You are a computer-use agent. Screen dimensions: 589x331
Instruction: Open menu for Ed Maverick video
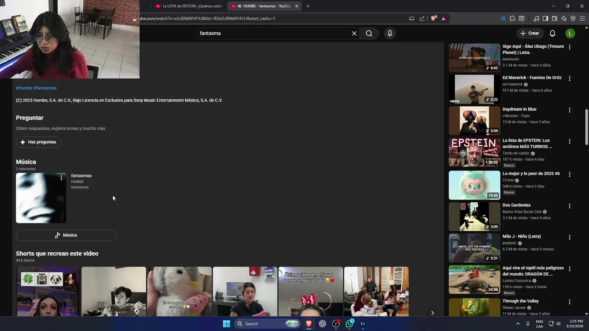(x=570, y=79)
